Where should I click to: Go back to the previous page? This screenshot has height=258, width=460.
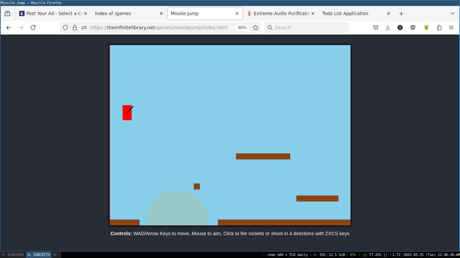[x=9, y=28]
